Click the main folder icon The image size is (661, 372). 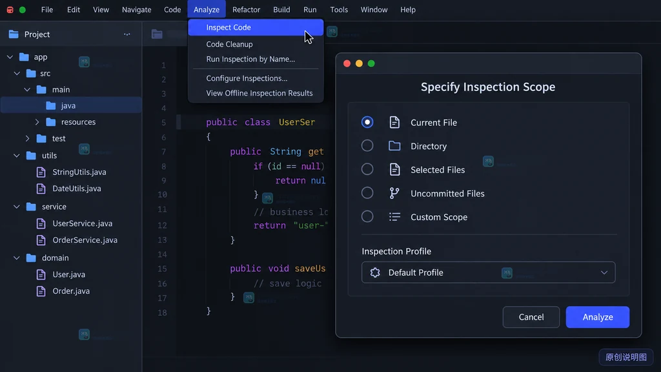point(41,89)
